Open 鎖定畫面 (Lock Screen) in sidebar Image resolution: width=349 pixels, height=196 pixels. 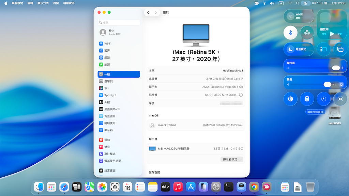tap(119, 170)
